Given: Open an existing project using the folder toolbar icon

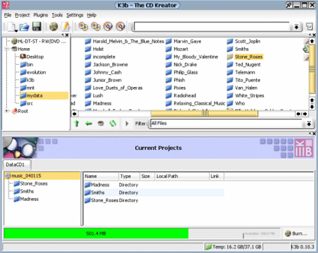Looking at the screenshot, I should point(24,26).
